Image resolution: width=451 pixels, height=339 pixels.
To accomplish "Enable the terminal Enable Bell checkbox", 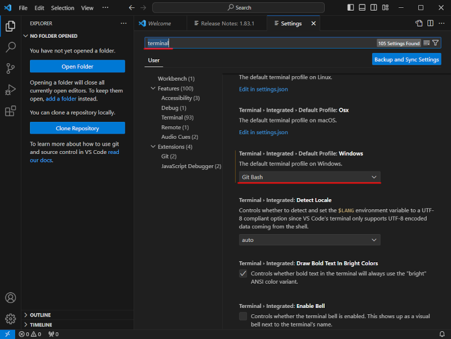I will coord(243,316).
